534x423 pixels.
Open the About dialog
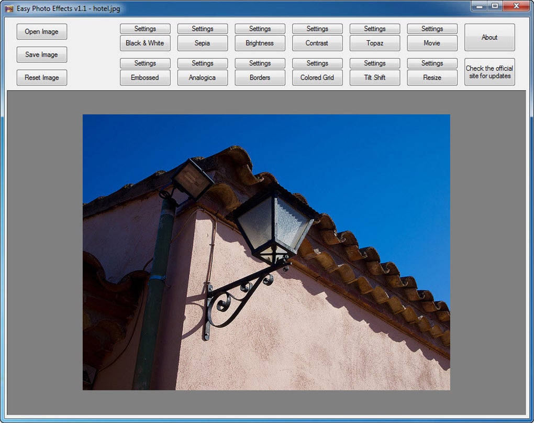click(x=489, y=38)
